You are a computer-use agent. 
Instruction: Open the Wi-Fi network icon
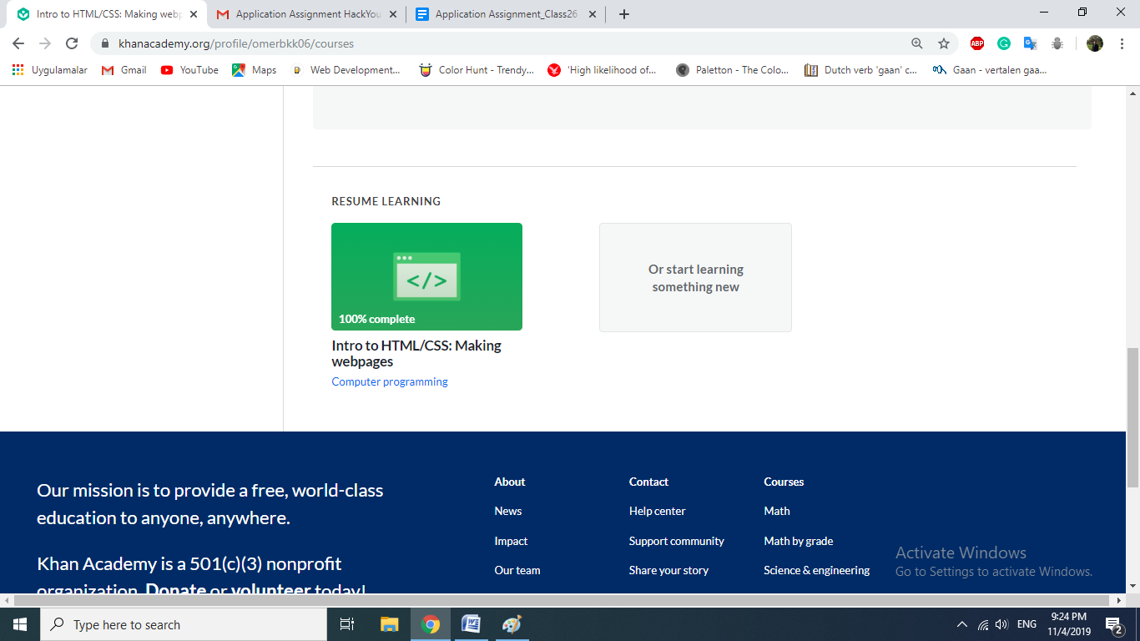point(983,624)
